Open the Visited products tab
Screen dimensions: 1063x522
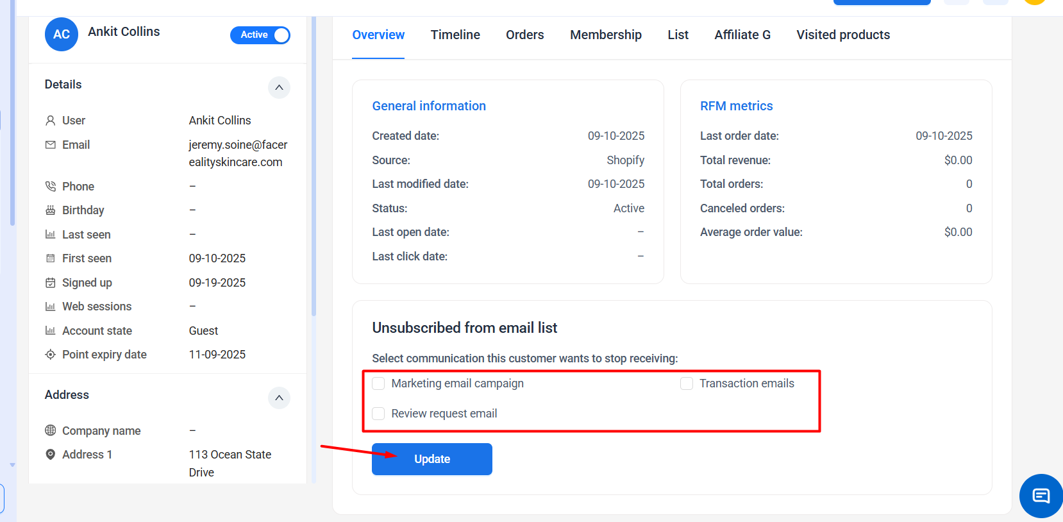click(x=842, y=35)
